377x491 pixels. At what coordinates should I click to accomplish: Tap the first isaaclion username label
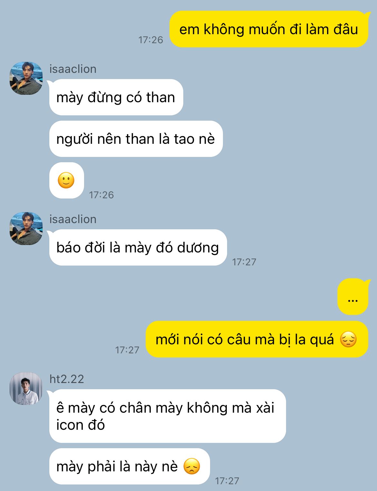73,69
